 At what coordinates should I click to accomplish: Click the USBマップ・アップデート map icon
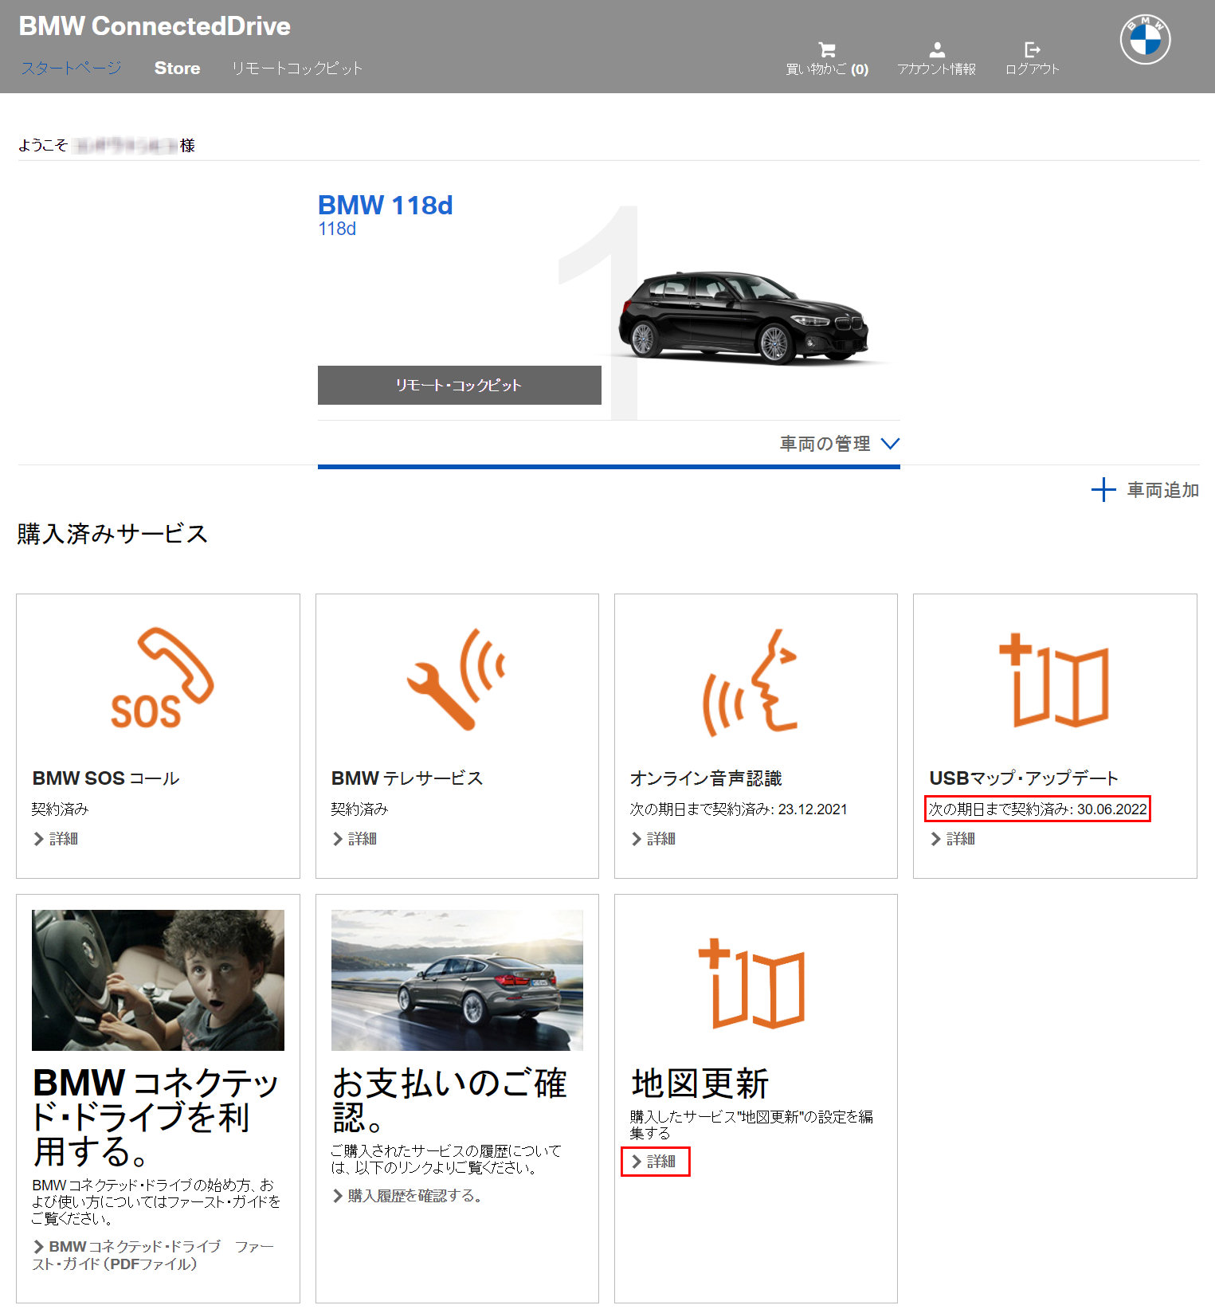click(1054, 680)
